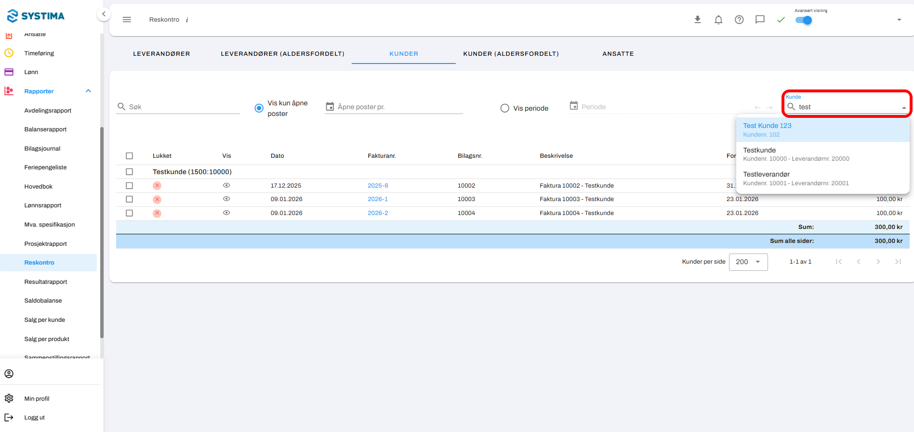This screenshot has width=914, height=432.
Task: Open the chat feedback icon
Action: [760, 20]
